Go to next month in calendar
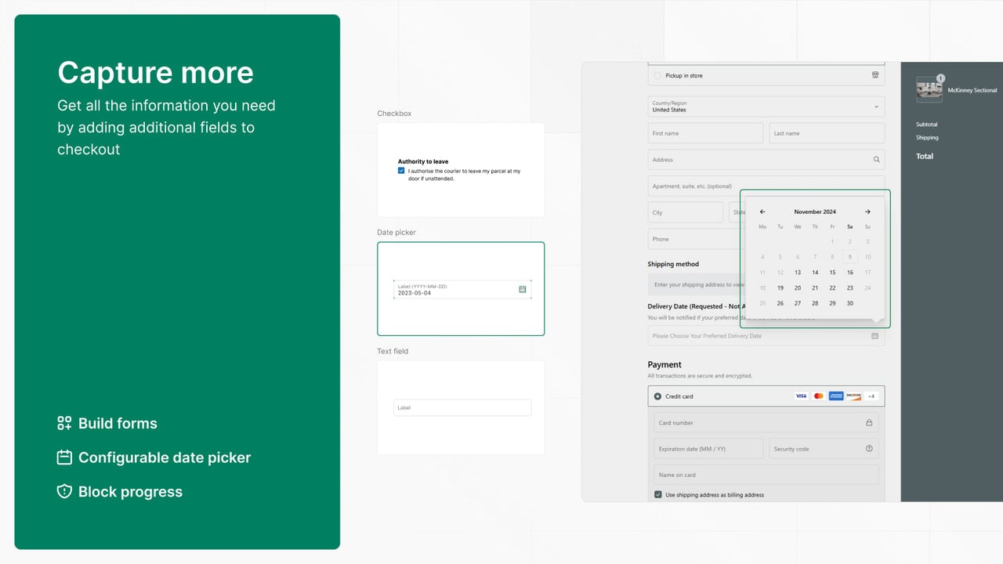The image size is (1003, 564). [x=867, y=211]
